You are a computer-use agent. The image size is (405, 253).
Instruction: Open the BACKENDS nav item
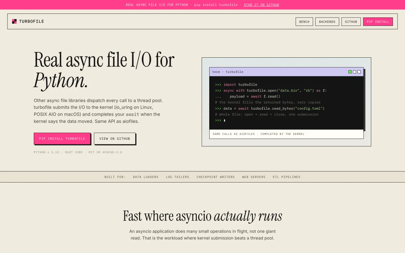click(327, 22)
